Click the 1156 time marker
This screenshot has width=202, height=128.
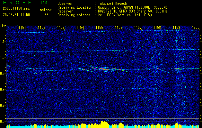click(119, 28)
